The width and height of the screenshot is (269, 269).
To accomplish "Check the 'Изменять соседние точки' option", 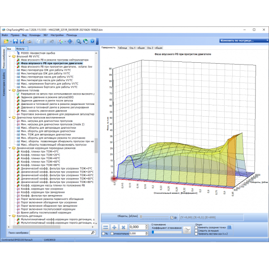I will 197,228.
